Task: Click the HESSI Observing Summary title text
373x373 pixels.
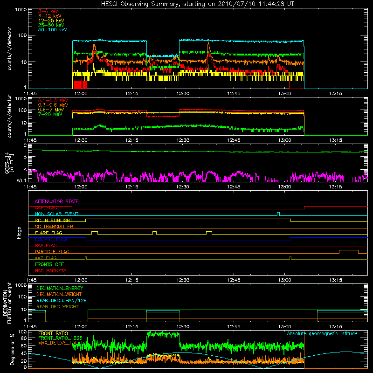Action: (198, 4)
